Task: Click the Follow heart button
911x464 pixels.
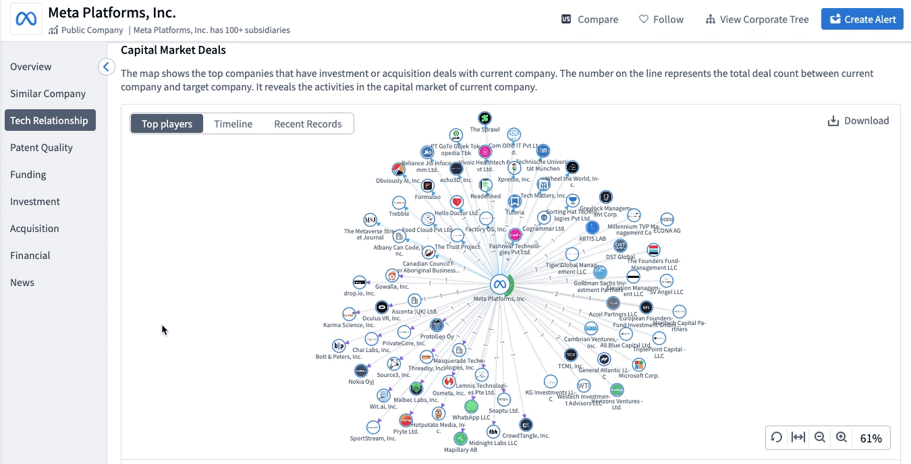Action: tap(661, 20)
